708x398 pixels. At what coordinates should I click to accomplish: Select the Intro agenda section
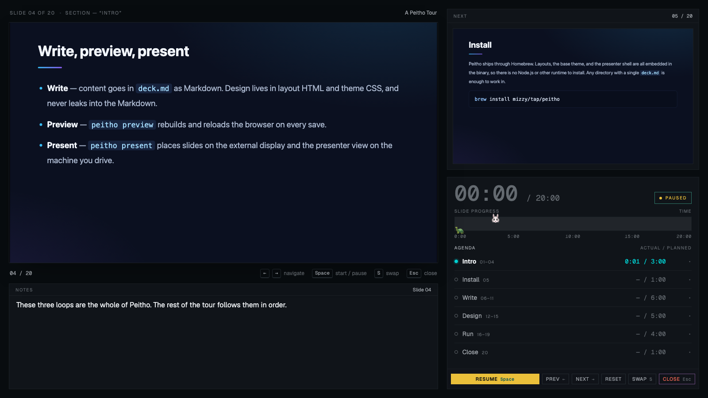point(573,261)
